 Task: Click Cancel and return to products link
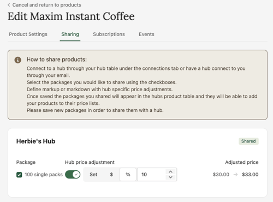46,5
